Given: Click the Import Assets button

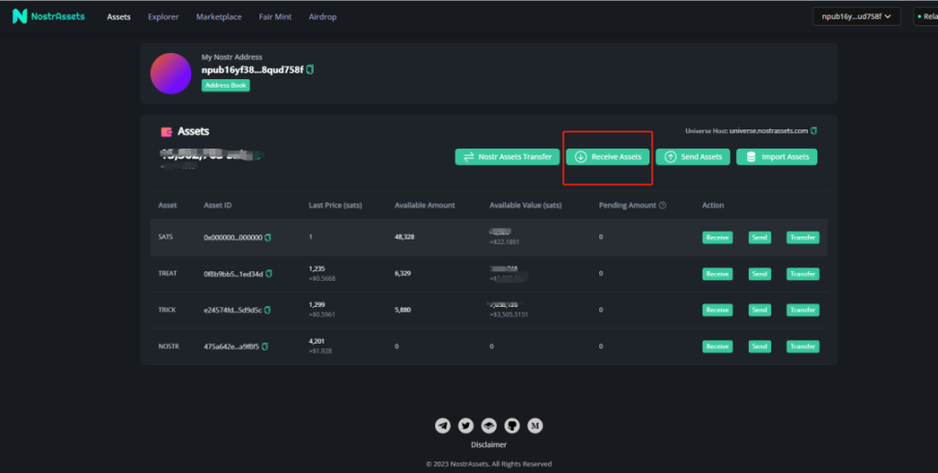Looking at the screenshot, I should 777,156.
